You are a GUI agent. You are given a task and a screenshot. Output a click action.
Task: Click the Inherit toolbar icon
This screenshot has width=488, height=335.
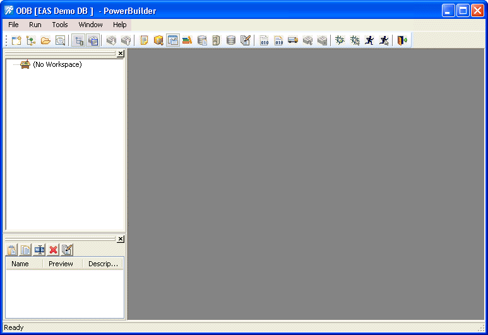coord(31,40)
